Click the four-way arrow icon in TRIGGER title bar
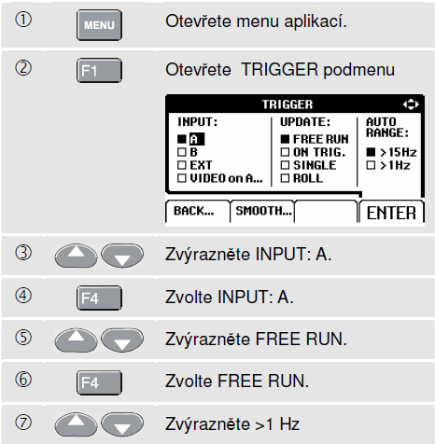435x444 pixels. (411, 104)
